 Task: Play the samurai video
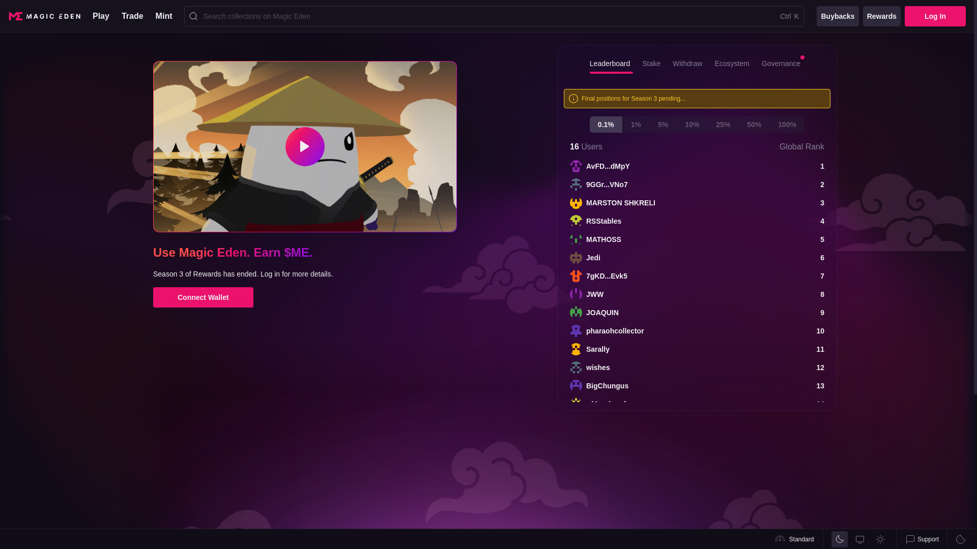(x=305, y=146)
